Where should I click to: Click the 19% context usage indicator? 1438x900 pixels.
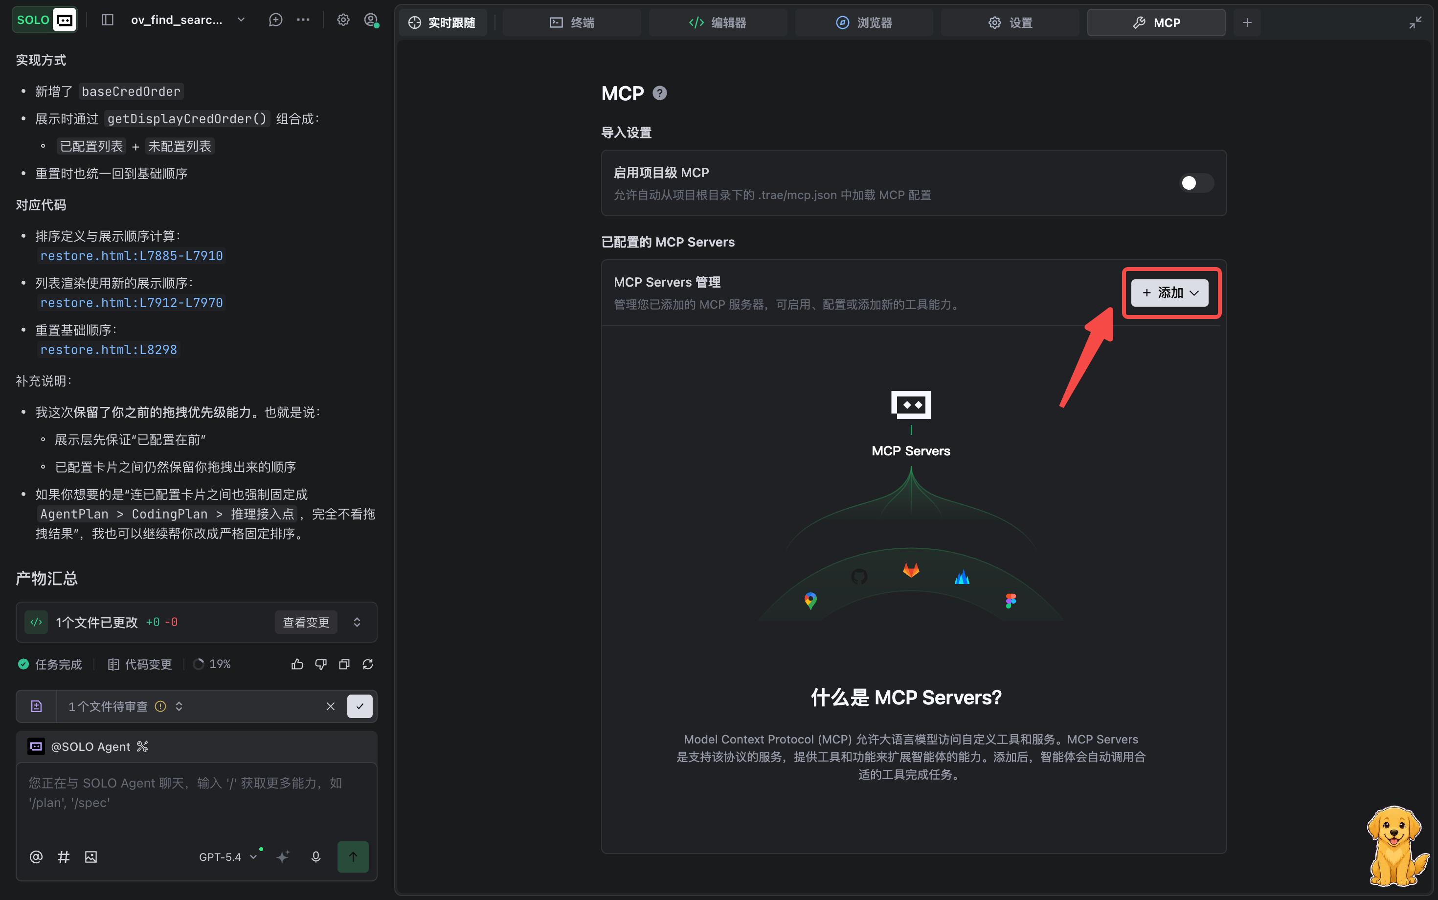pos(212,664)
